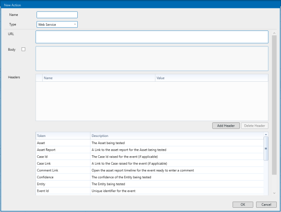Select the Asset Report token row
Viewport: 281px width, 212px height.
(x=63, y=150)
